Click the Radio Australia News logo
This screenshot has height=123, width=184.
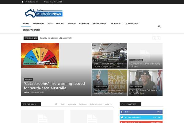tap(44, 13)
